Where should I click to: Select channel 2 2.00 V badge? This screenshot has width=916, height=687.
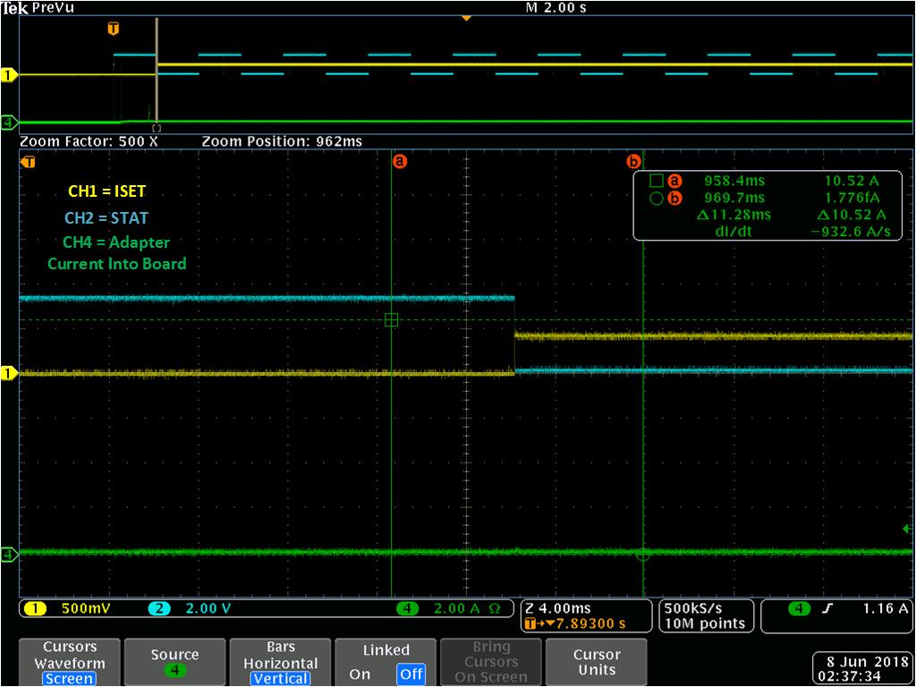tap(159, 608)
